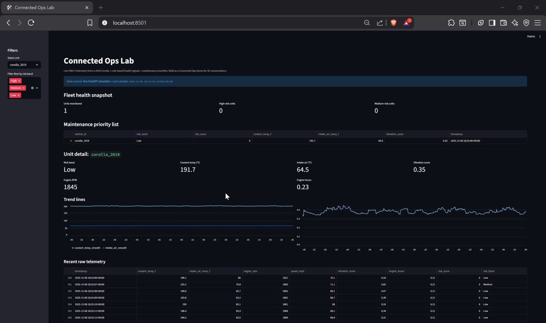Close the Connected Ops Lab tab
Image resolution: width=546 pixels, height=323 pixels.
87,8
